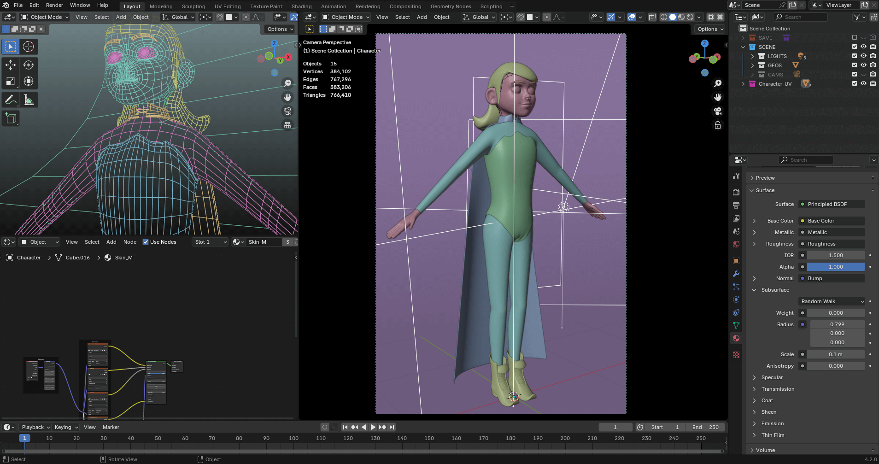Open the Material properties tab
The image size is (879, 464).
click(x=736, y=338)
